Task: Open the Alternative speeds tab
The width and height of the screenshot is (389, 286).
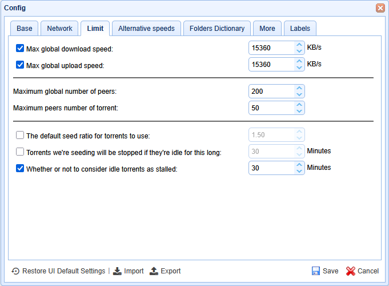Action: tap(147, 29)
